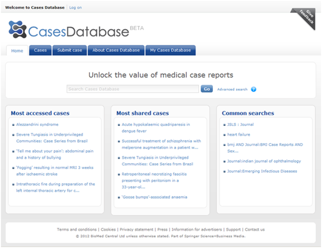Go to the Home tab

tap(17, 51)
